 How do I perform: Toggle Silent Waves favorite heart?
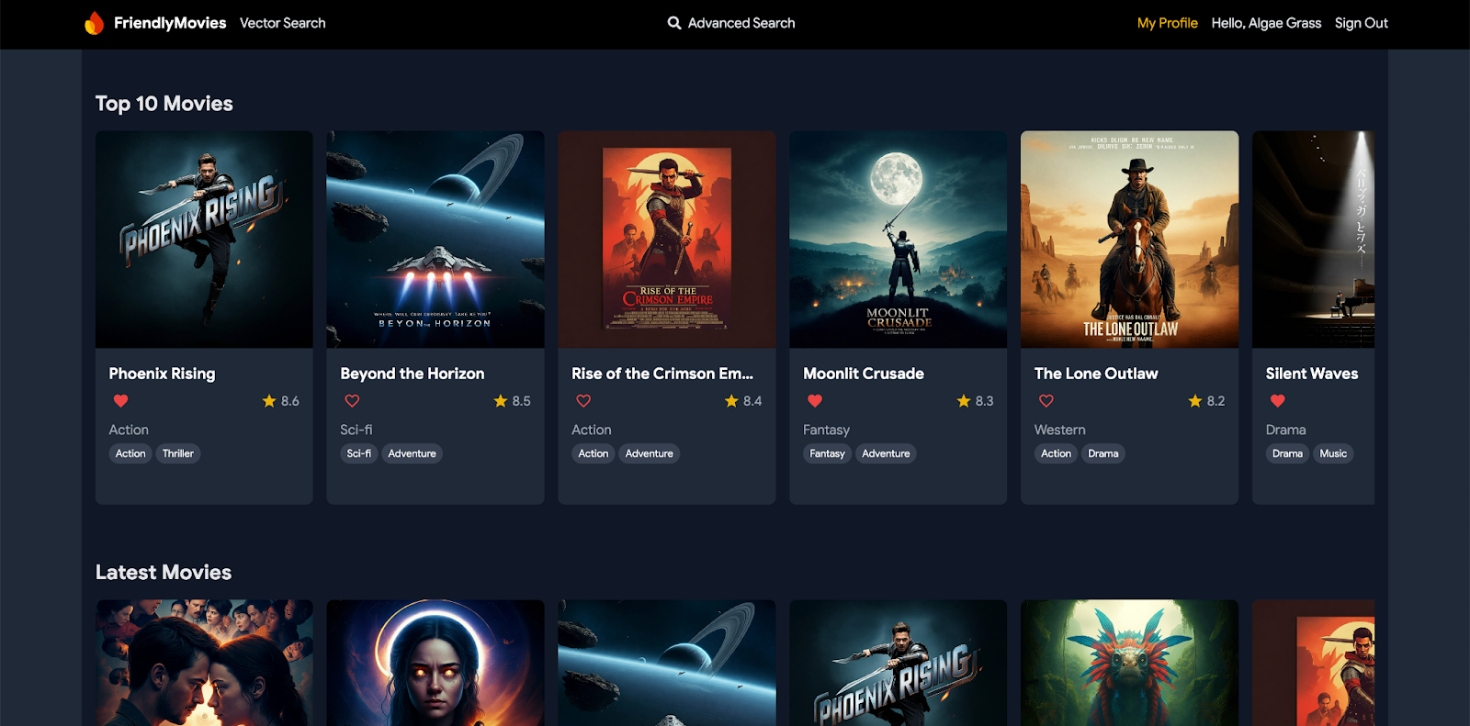(1277, 401)
